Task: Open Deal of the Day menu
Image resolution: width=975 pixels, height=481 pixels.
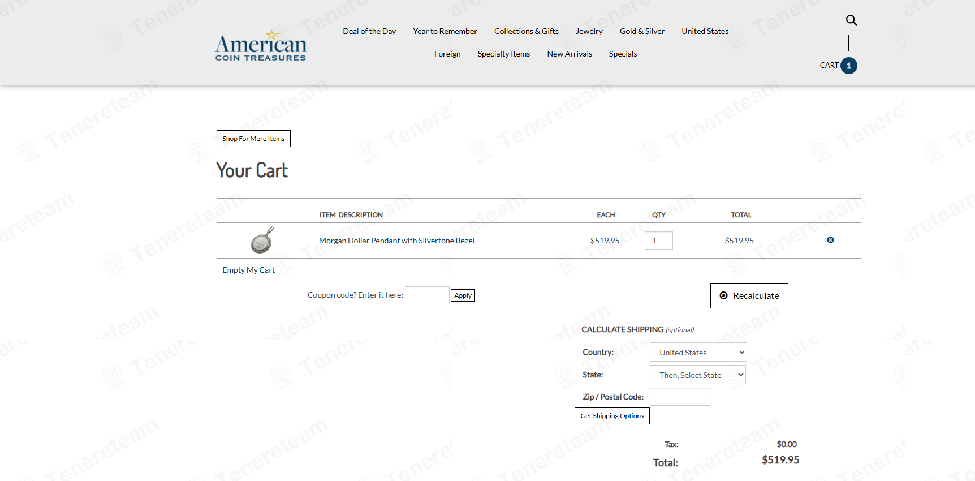Action: [369, 31]
